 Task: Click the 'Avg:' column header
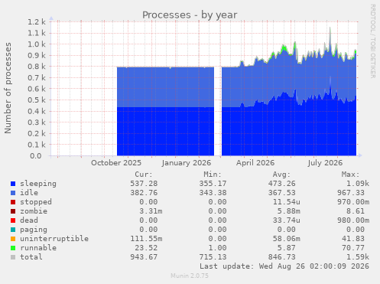point(281,175)
